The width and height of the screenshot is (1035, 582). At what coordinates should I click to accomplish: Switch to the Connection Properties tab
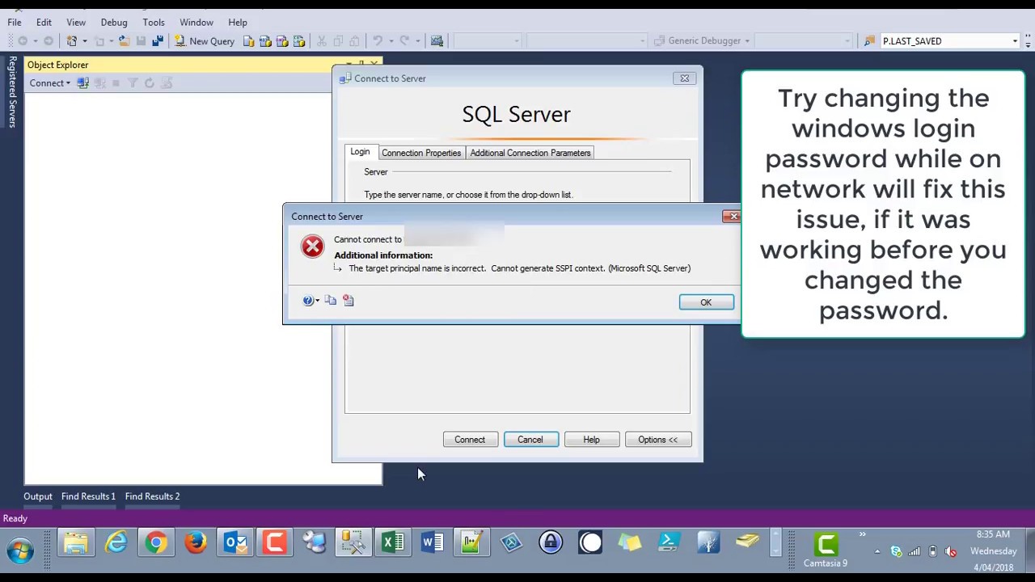[421, 153]
